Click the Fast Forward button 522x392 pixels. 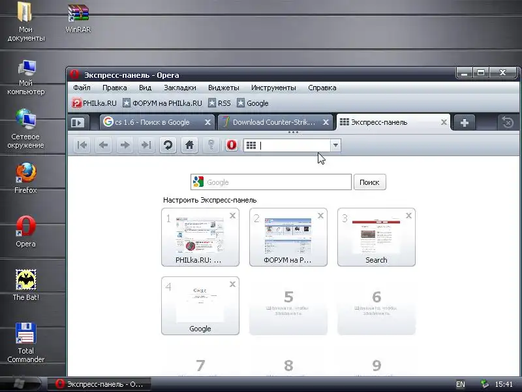(146, 145)
